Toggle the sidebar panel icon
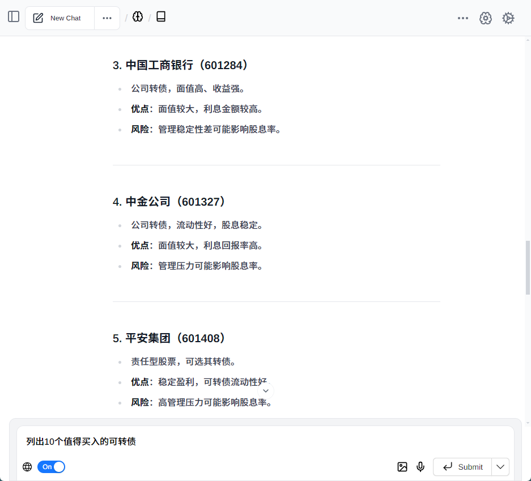This screenshot has height=481, width=531. click(14, 16)
